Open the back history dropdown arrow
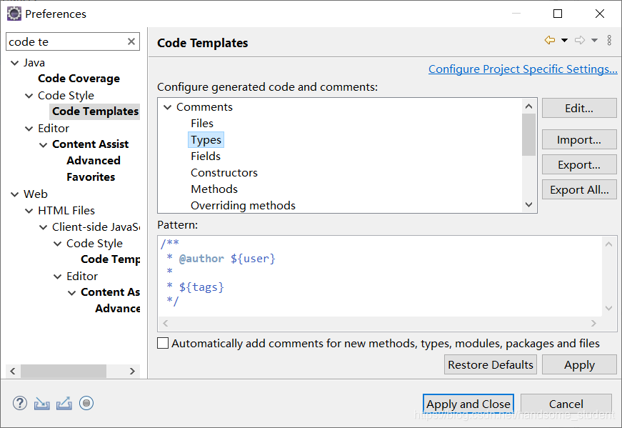This screenshot has height=428, width=622. [x=564, y=41]
